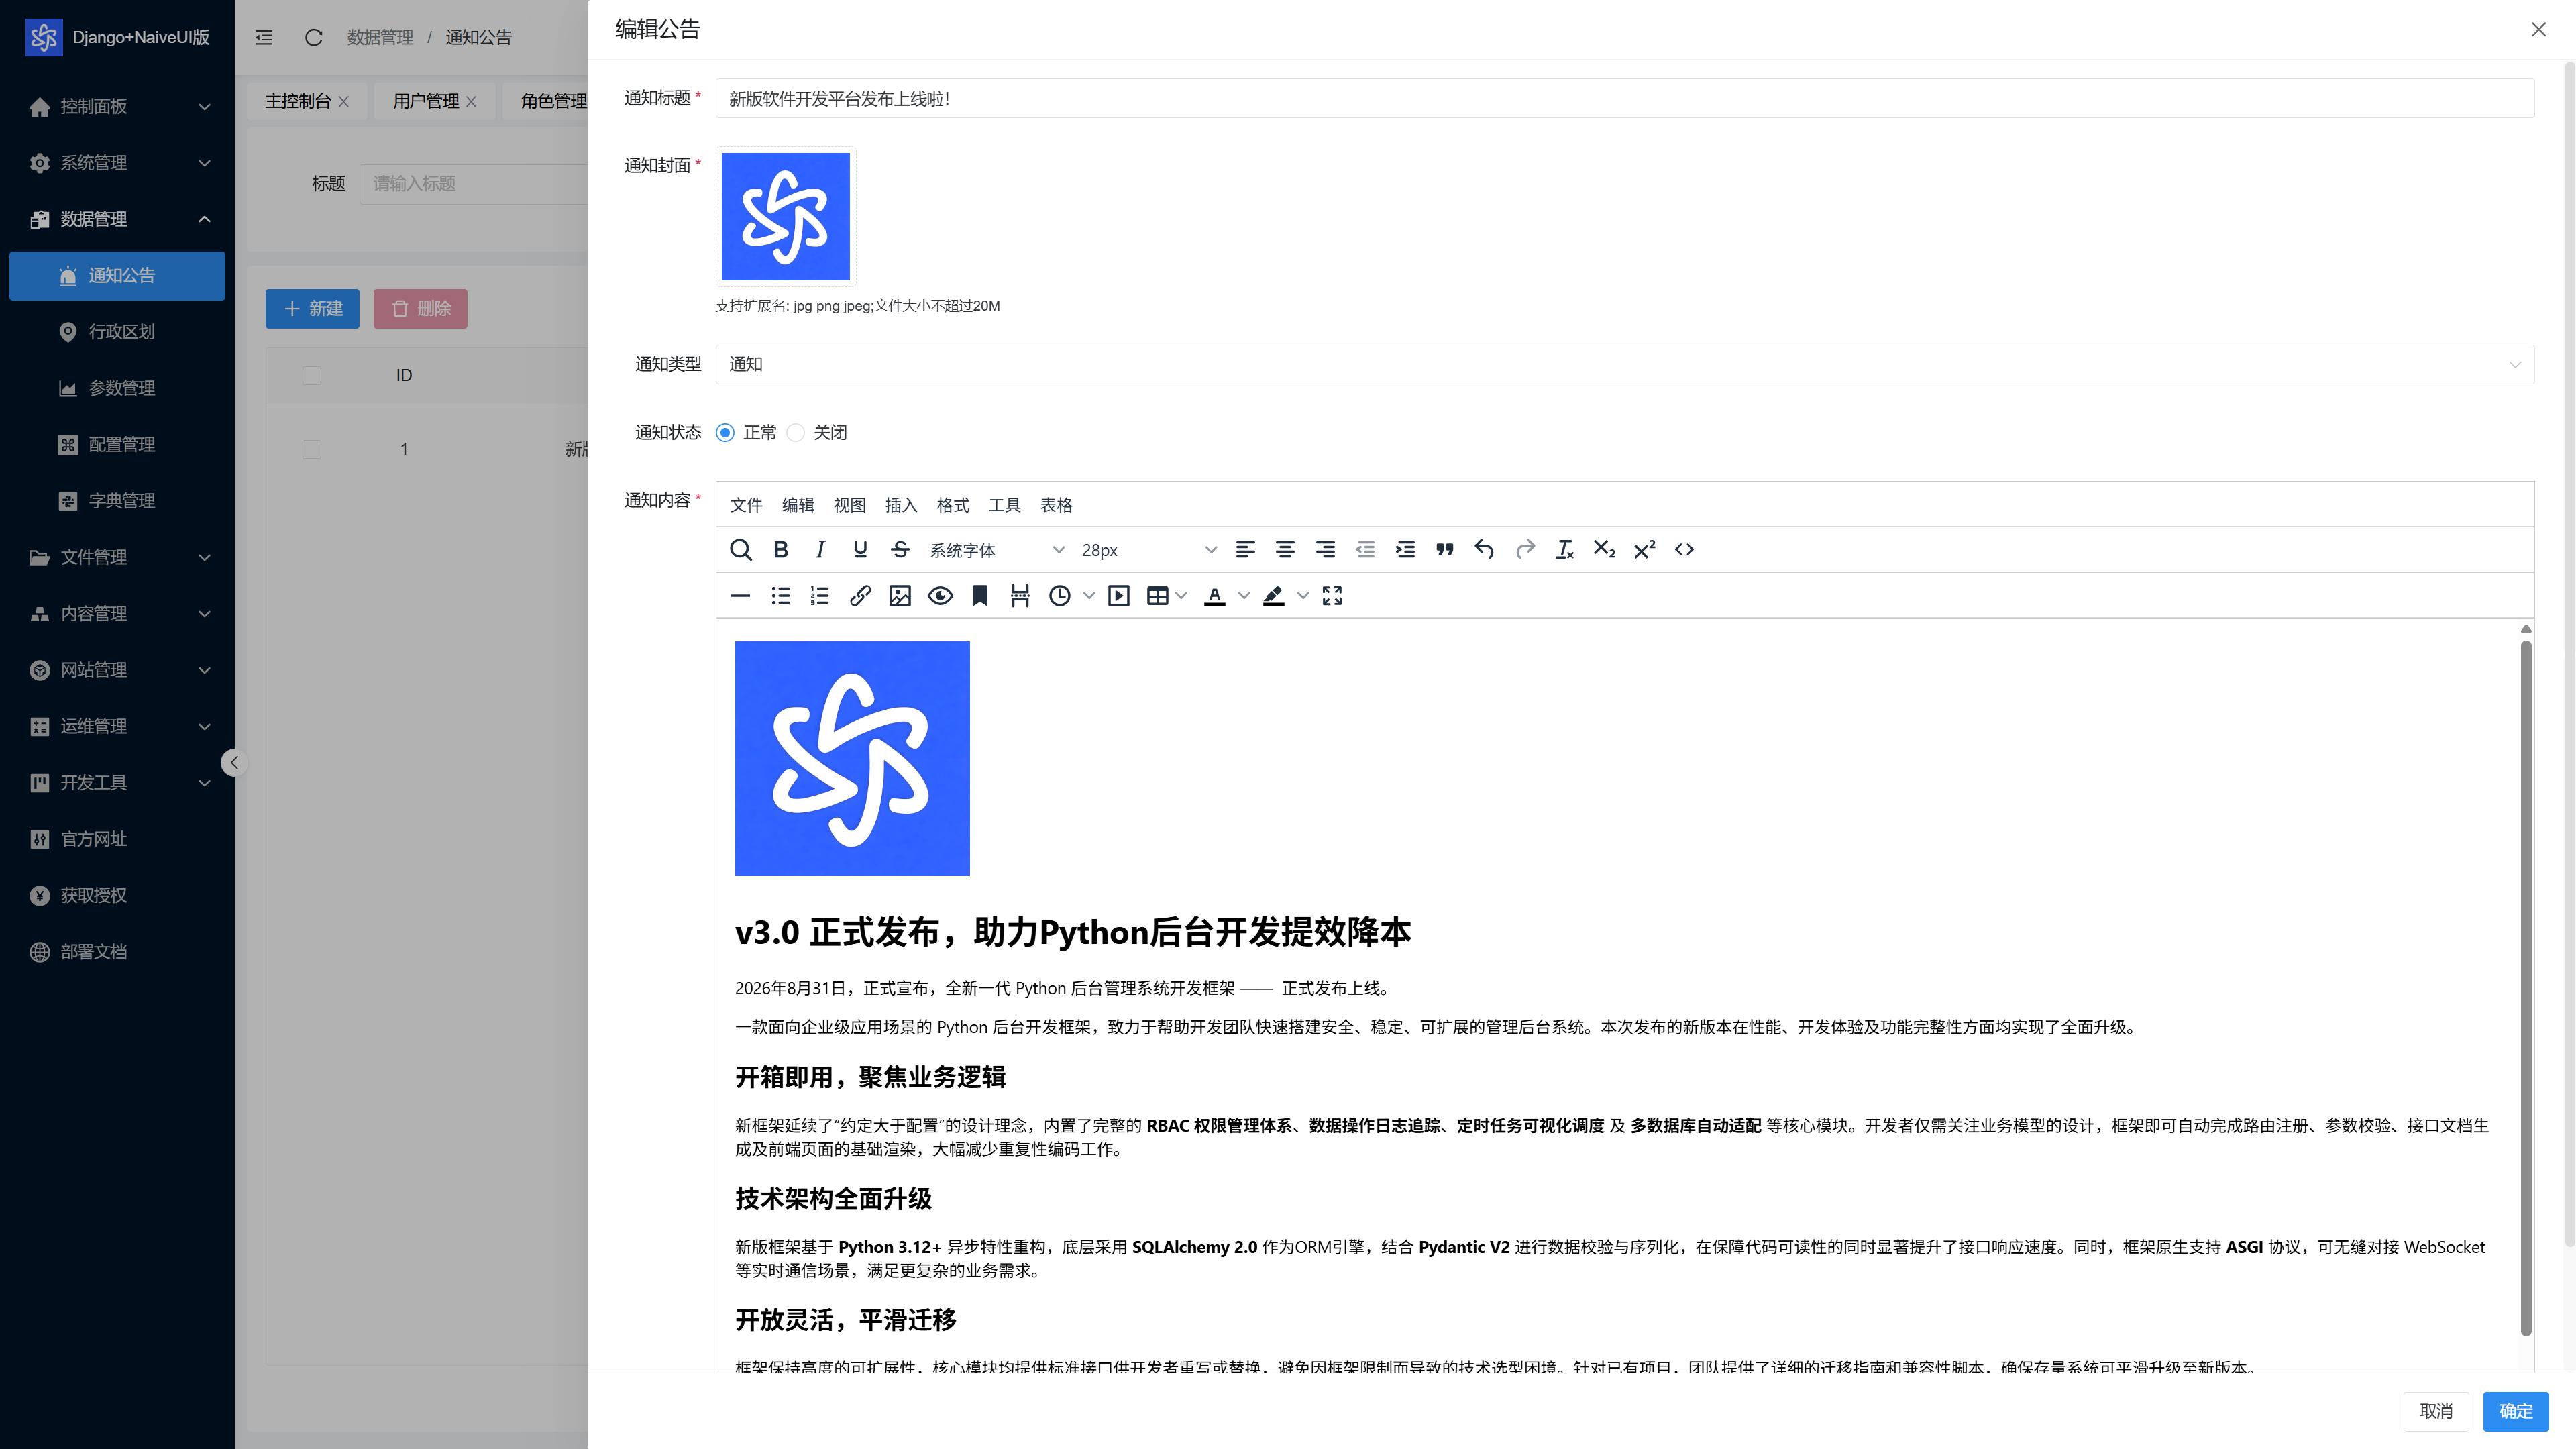Open the 格式 editor menu
The image size is (2576, 1449).
pyautogui.click(x=953, y=505)
